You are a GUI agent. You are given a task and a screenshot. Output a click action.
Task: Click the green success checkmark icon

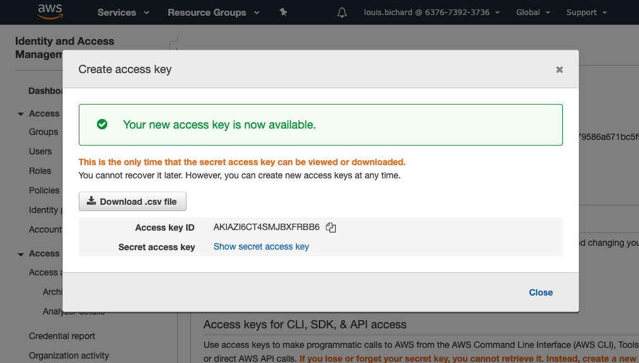click(102, 124)
